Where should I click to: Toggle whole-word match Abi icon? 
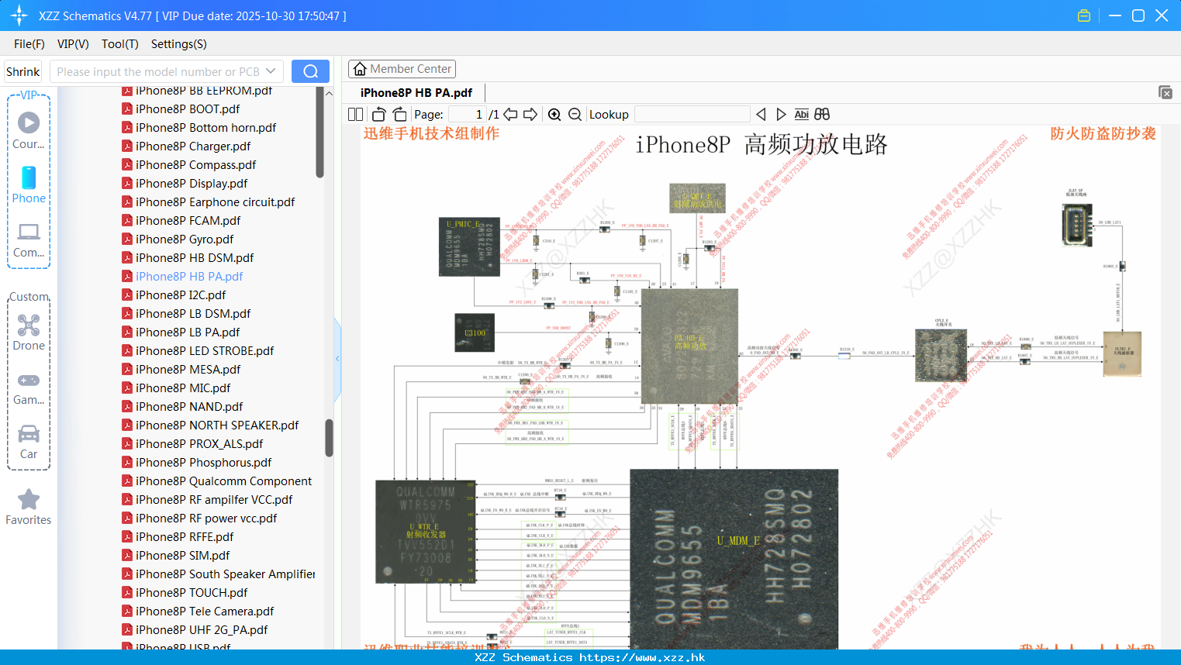[802, 114]
